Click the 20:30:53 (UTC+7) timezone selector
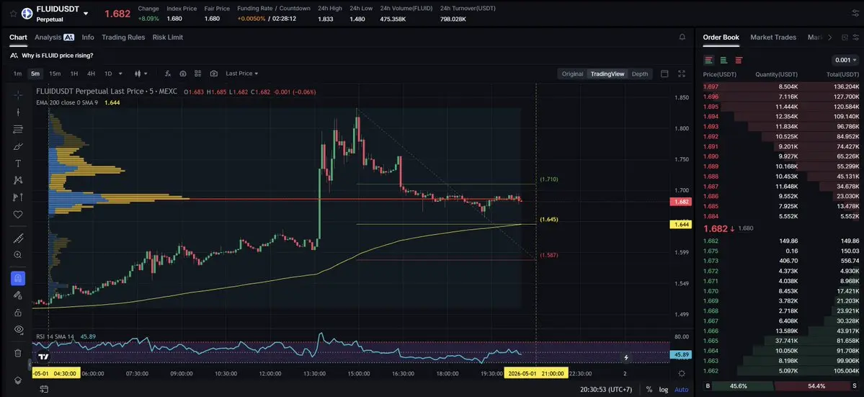The image size is (864, 397). 605,389
